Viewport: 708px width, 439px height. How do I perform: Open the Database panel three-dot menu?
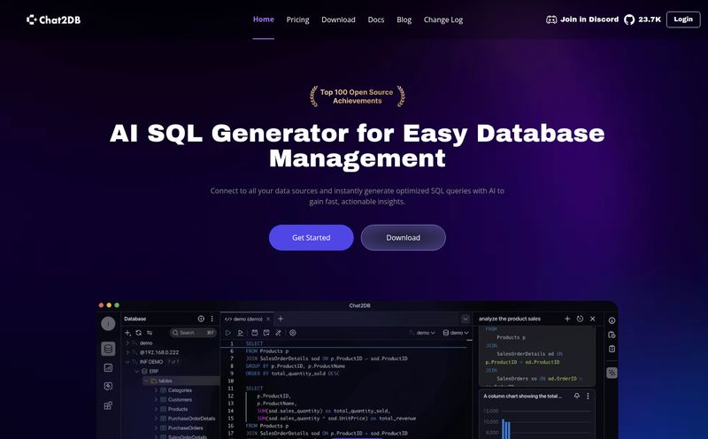click(x=212, y=319)
